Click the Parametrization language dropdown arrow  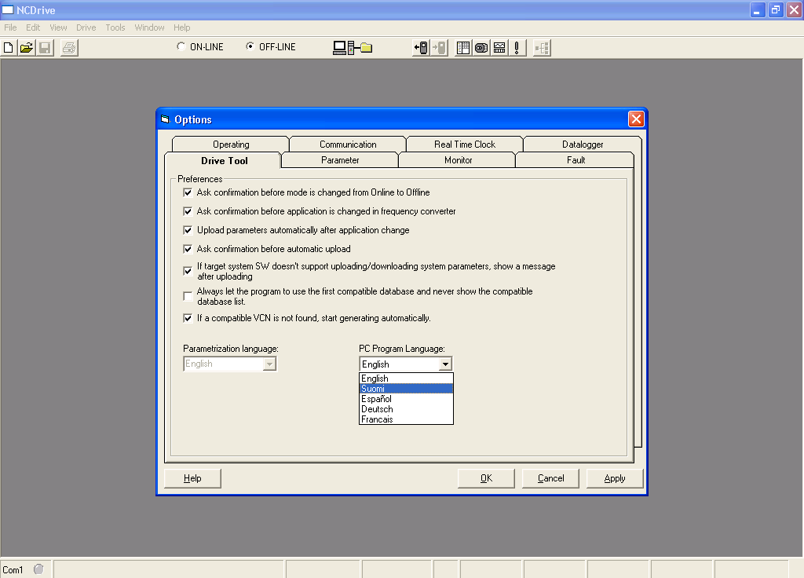point(270,364)
